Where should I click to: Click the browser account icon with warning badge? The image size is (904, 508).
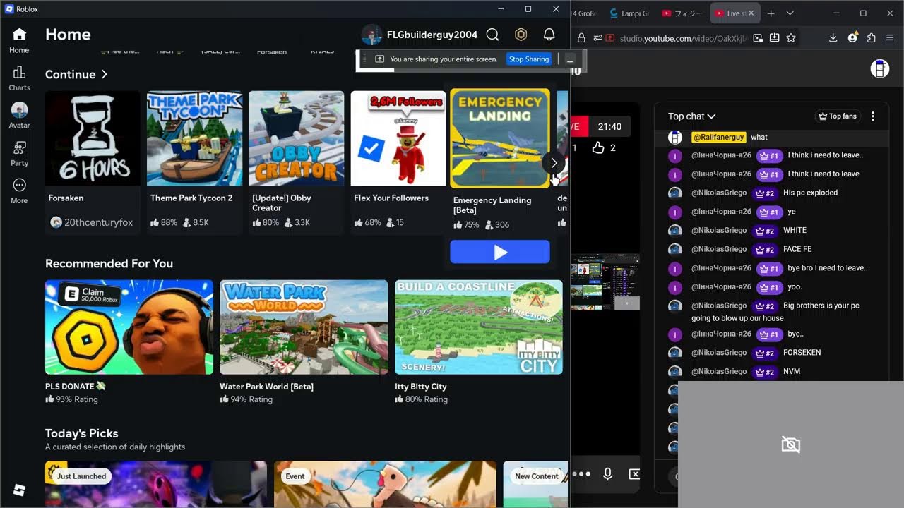click(852, 38)
